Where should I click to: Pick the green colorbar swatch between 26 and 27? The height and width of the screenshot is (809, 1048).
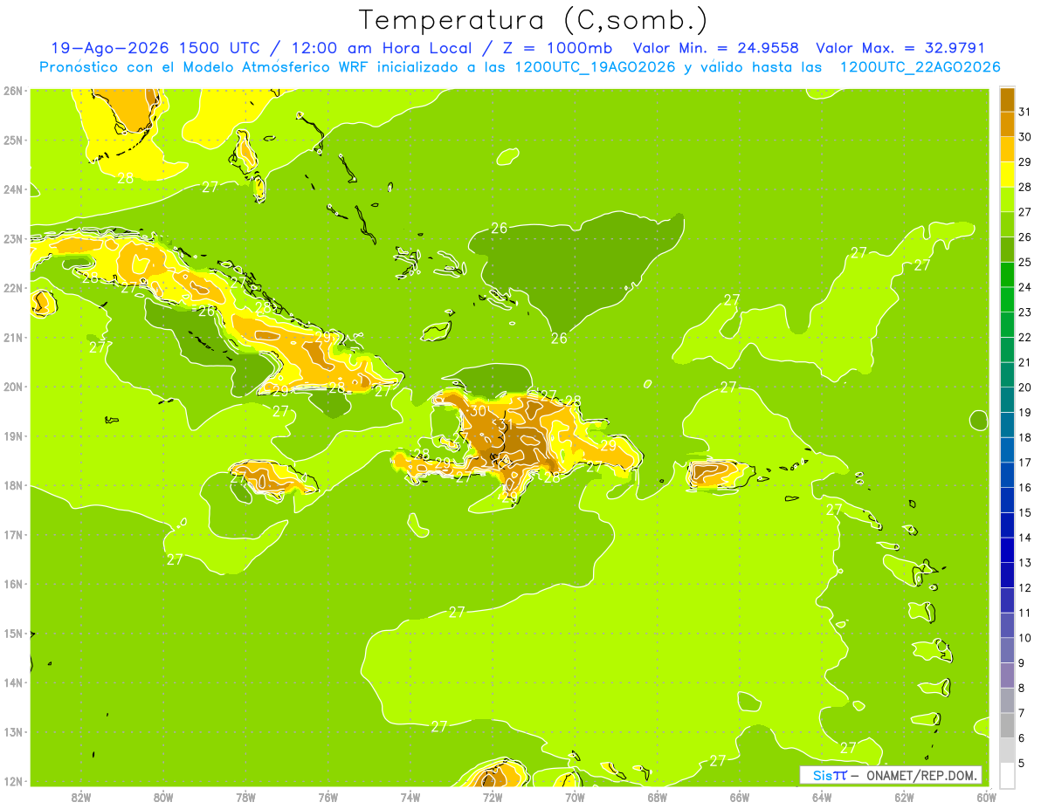(1007, 224)
